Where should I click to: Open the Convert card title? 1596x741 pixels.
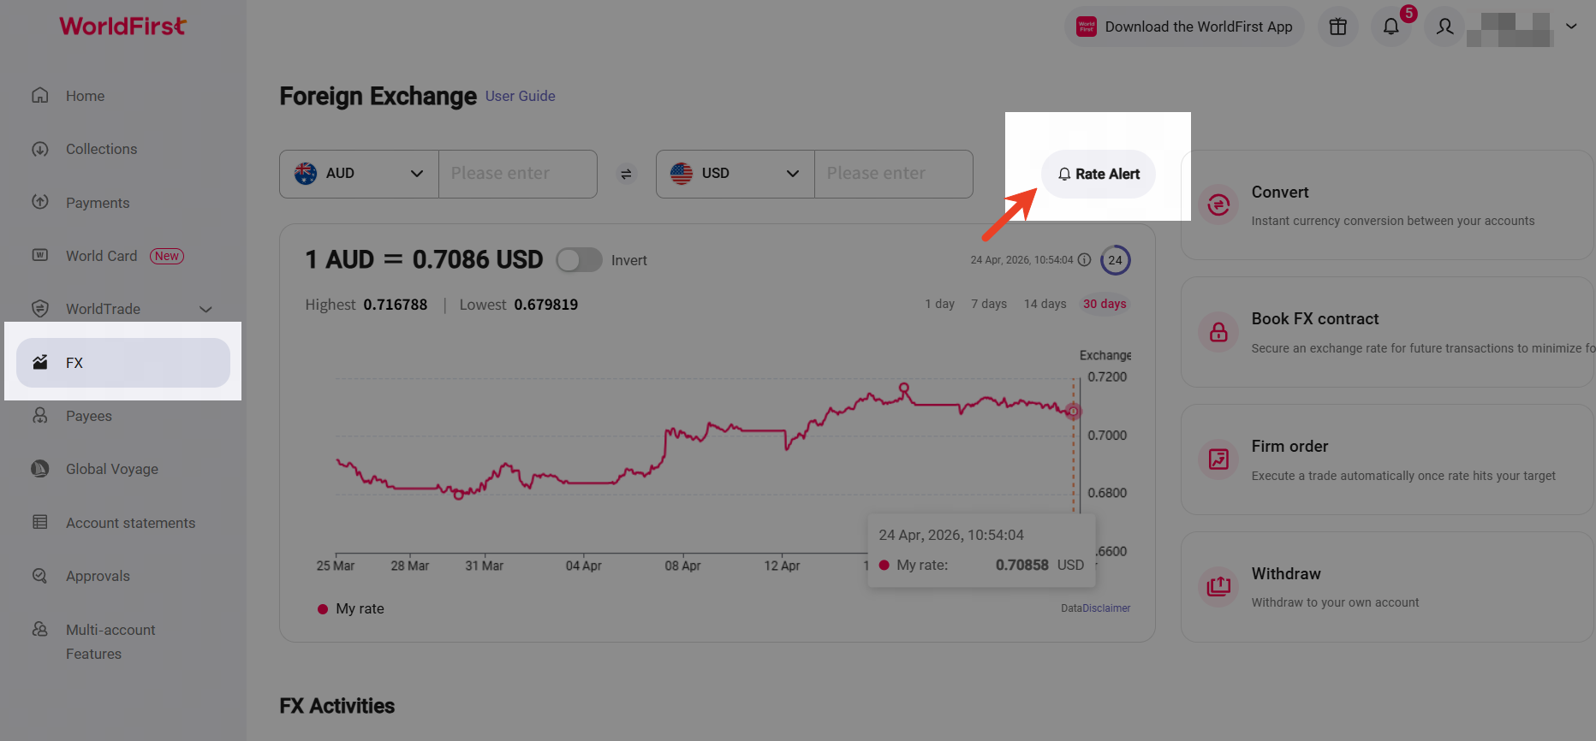(1280, 193)
